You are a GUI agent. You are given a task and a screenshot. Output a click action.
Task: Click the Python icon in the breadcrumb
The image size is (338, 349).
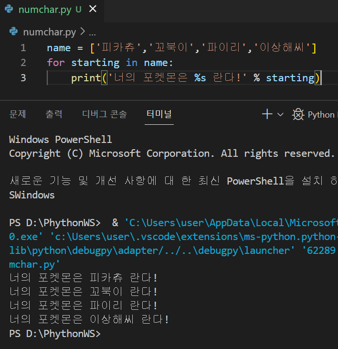13,32
